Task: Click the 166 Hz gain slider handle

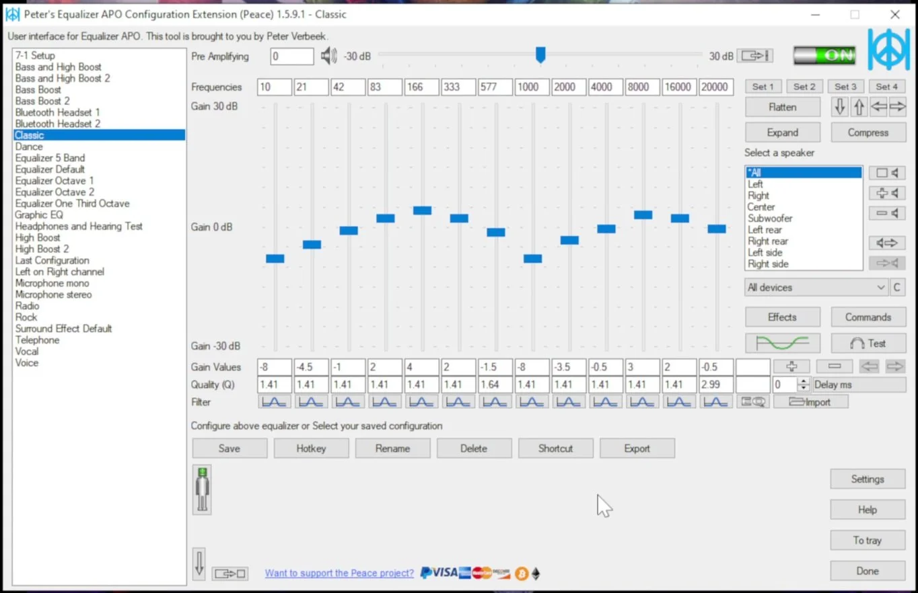Action: tap(422, 210)
